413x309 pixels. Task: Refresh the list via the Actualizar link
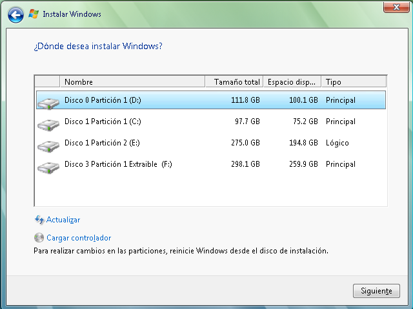63,220
